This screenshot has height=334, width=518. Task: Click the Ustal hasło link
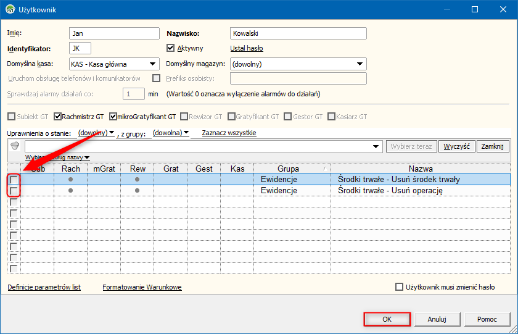[247, 48]
